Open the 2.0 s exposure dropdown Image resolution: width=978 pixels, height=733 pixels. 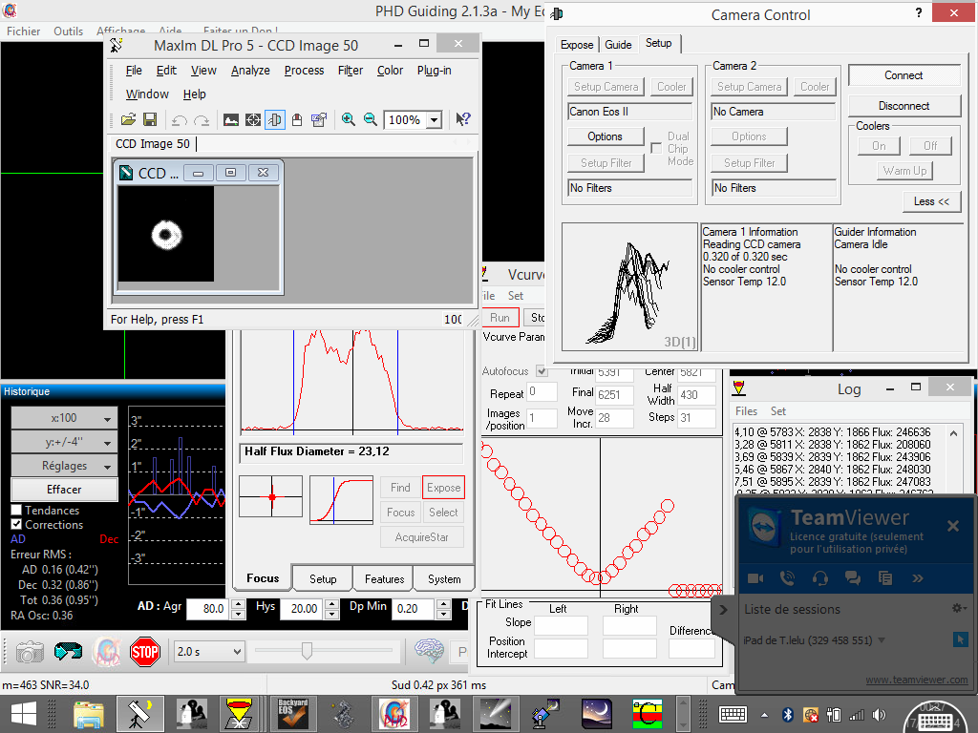tap(209, 652)
